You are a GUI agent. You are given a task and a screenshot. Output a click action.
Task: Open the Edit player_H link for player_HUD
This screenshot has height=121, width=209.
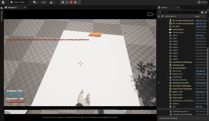pos(201,92)
